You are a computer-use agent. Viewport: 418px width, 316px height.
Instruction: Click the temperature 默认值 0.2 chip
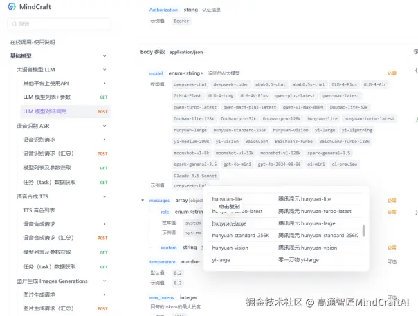(x=178, y=273)
